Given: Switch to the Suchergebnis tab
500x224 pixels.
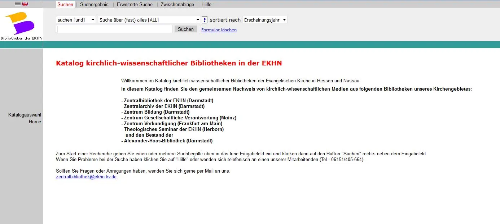Looking at the screenshot, I should (x=94, y=4).
